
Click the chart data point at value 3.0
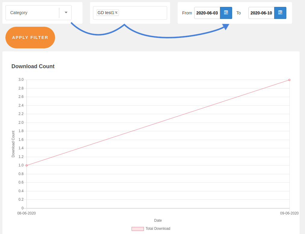[289, 80]
